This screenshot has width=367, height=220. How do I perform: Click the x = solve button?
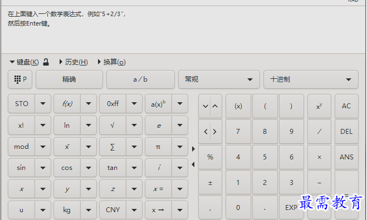click(159, 189)
